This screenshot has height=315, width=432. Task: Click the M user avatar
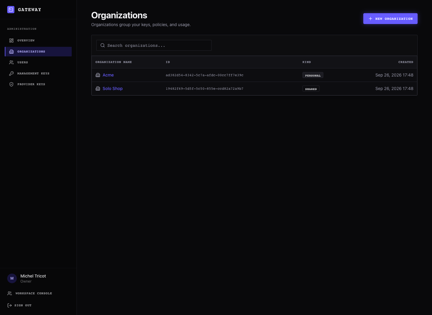pos(12,278)
